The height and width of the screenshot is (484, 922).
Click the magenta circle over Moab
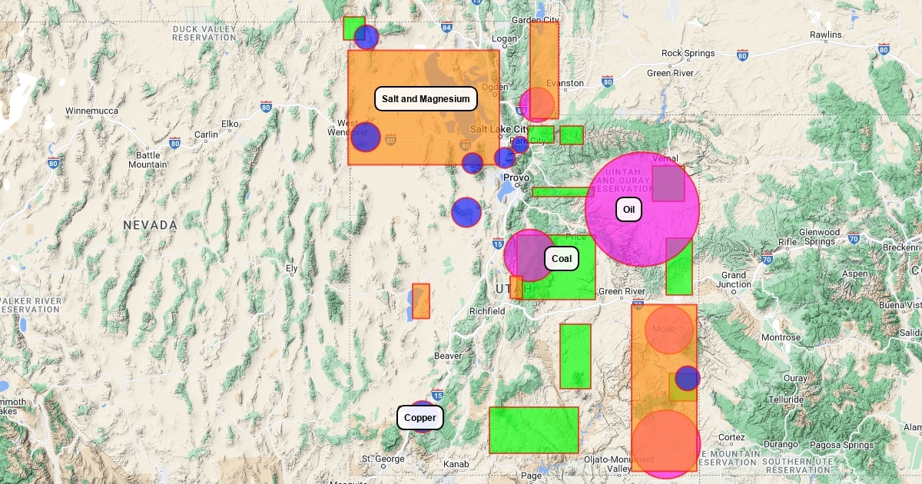[x=668, y=330]
